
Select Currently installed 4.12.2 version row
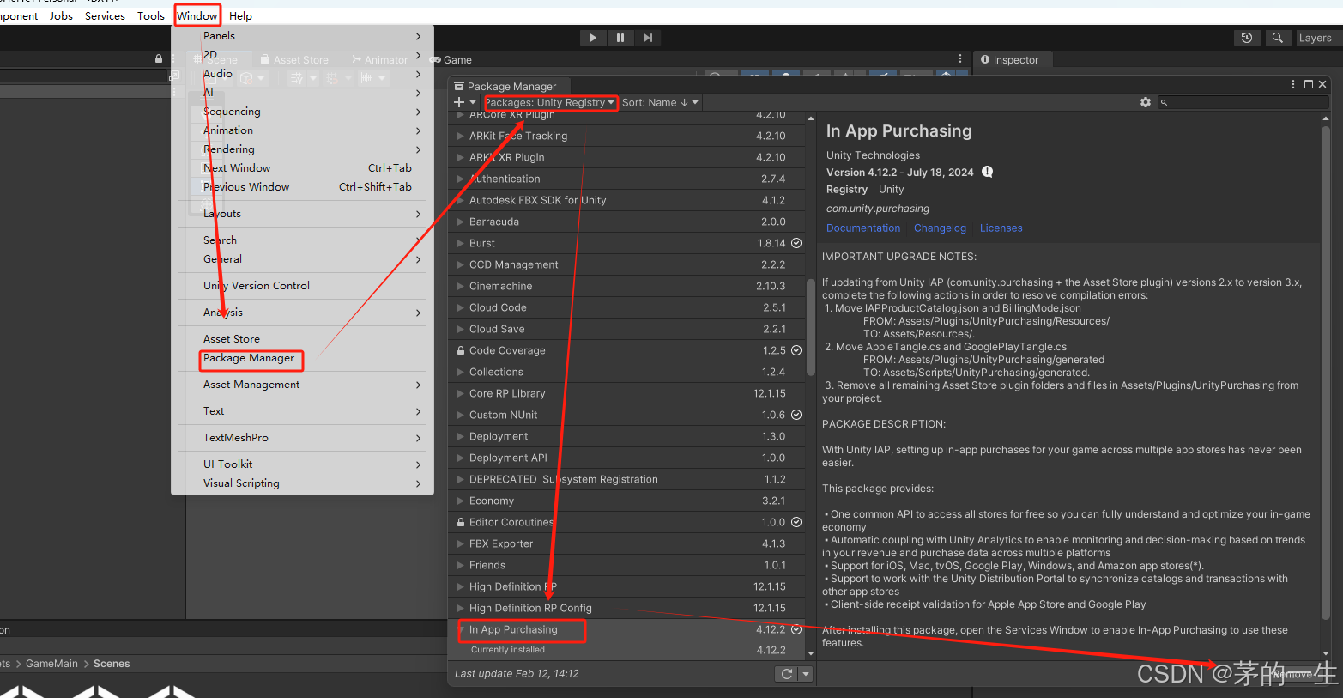pos(626,650)
